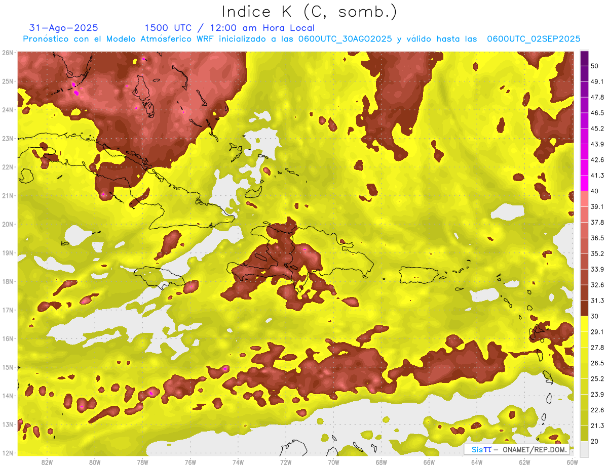Click the "15N" latitude tick label
Image resolution: width=608 pixels, height=469 pixels.
tap(7, 367)
